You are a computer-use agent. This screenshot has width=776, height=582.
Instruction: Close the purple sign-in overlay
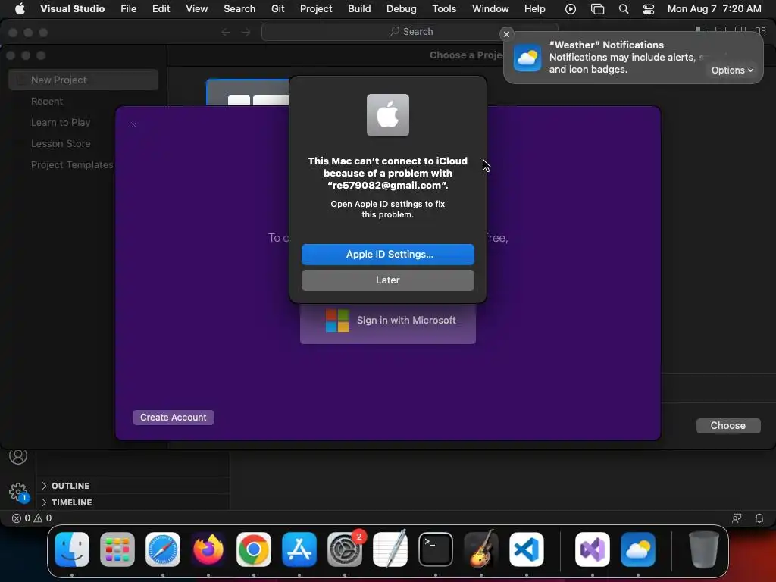click(x=133, y=124)
